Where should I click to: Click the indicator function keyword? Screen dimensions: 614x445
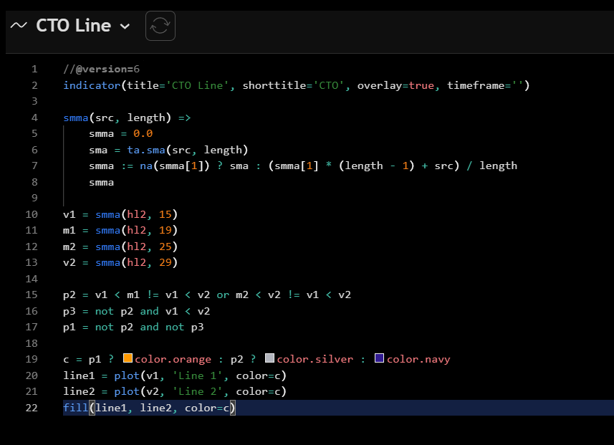92,85
